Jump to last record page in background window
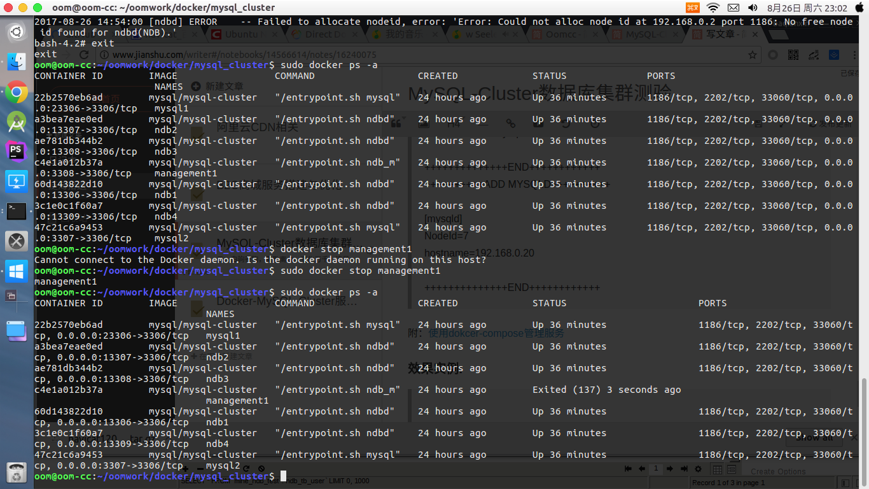Viewport: 869px width, 489px height. pyautogui.click(x=683, y=469)
